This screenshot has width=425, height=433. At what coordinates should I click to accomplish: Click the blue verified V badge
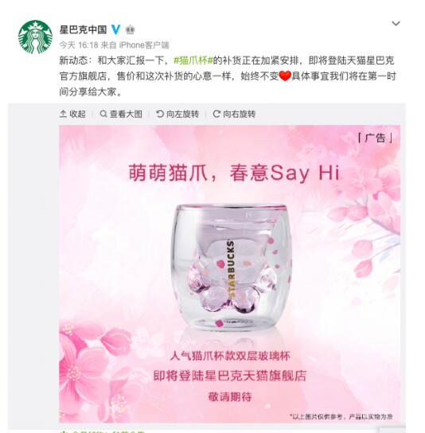point(116,29)
